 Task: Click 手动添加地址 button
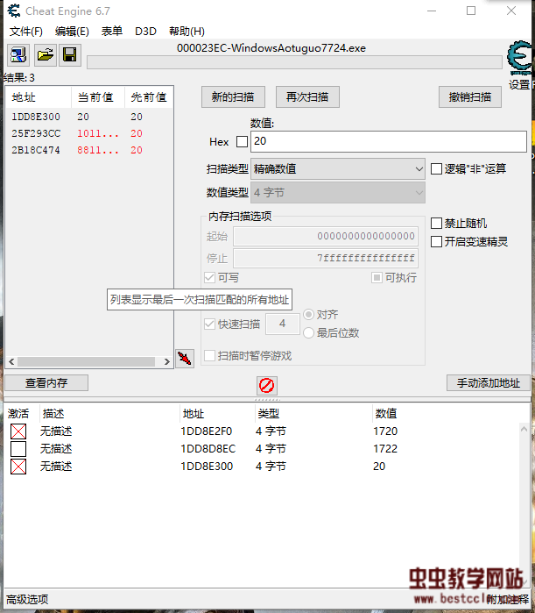[x=489, y=382]
